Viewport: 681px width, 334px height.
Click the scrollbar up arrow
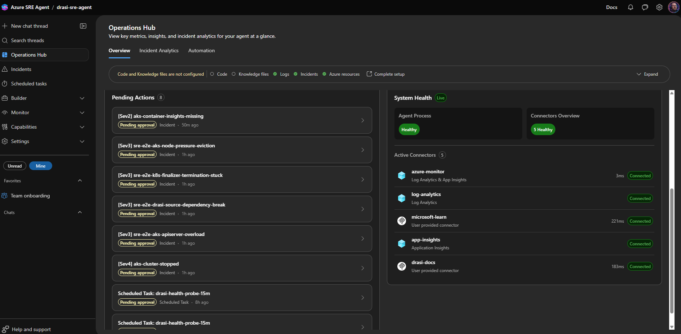point(672,93)
